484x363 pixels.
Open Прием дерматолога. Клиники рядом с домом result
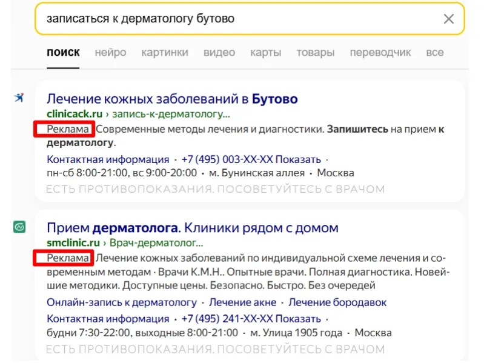193,228
